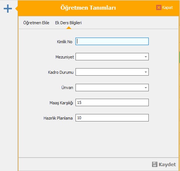The width and height of the screenshot is (180, 171).
Task: Open the Ünvan dropdown arrow
Action: [x=146, y=88]
